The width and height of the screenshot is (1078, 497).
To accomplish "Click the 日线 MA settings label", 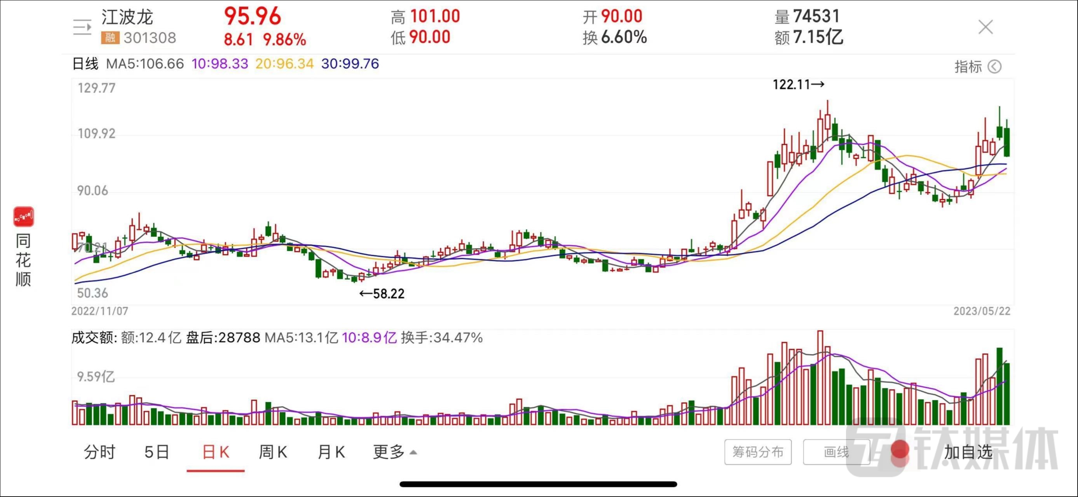I will tap(85, 64).
